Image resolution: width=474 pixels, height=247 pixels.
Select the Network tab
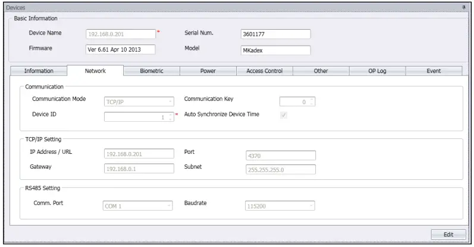point(95,71)
